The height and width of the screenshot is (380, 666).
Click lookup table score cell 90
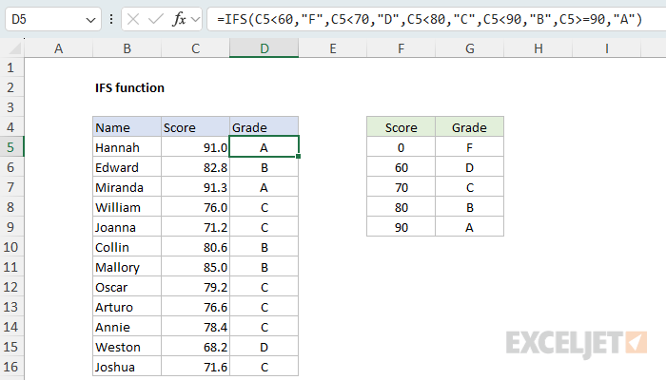(x=401, y=227)
